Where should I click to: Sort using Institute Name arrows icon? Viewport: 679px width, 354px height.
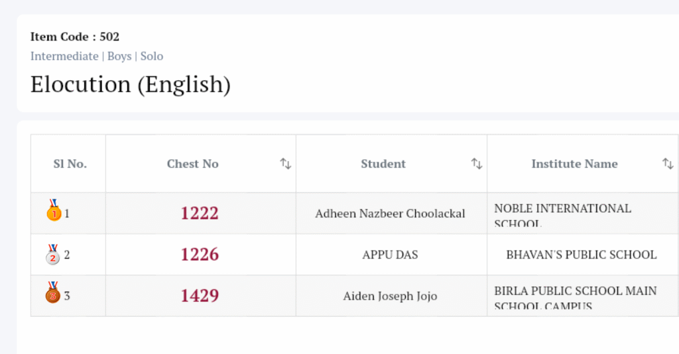[668, 164]
